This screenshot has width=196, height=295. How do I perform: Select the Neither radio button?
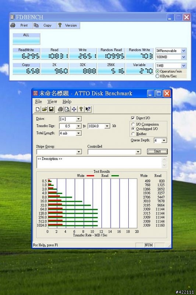pos(133,134)
